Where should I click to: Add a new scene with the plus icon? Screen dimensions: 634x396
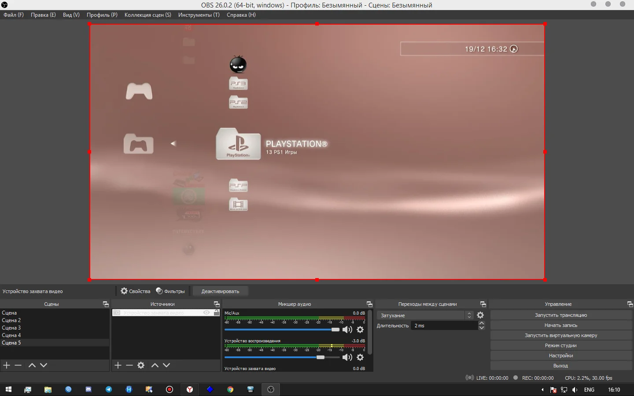point(7,365)
